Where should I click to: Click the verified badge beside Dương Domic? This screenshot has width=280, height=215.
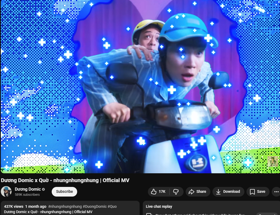point(43,189)
